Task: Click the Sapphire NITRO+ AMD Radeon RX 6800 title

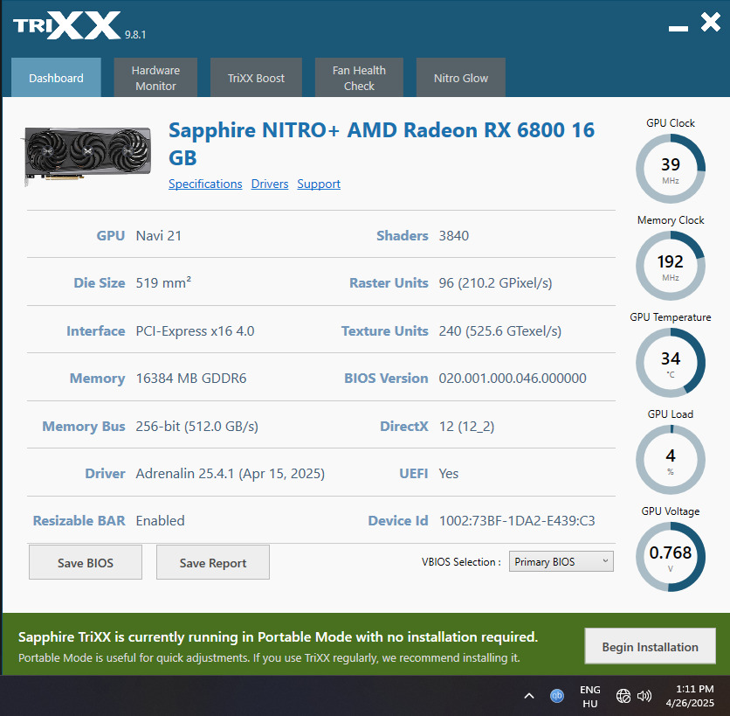Action: (382, 143)
